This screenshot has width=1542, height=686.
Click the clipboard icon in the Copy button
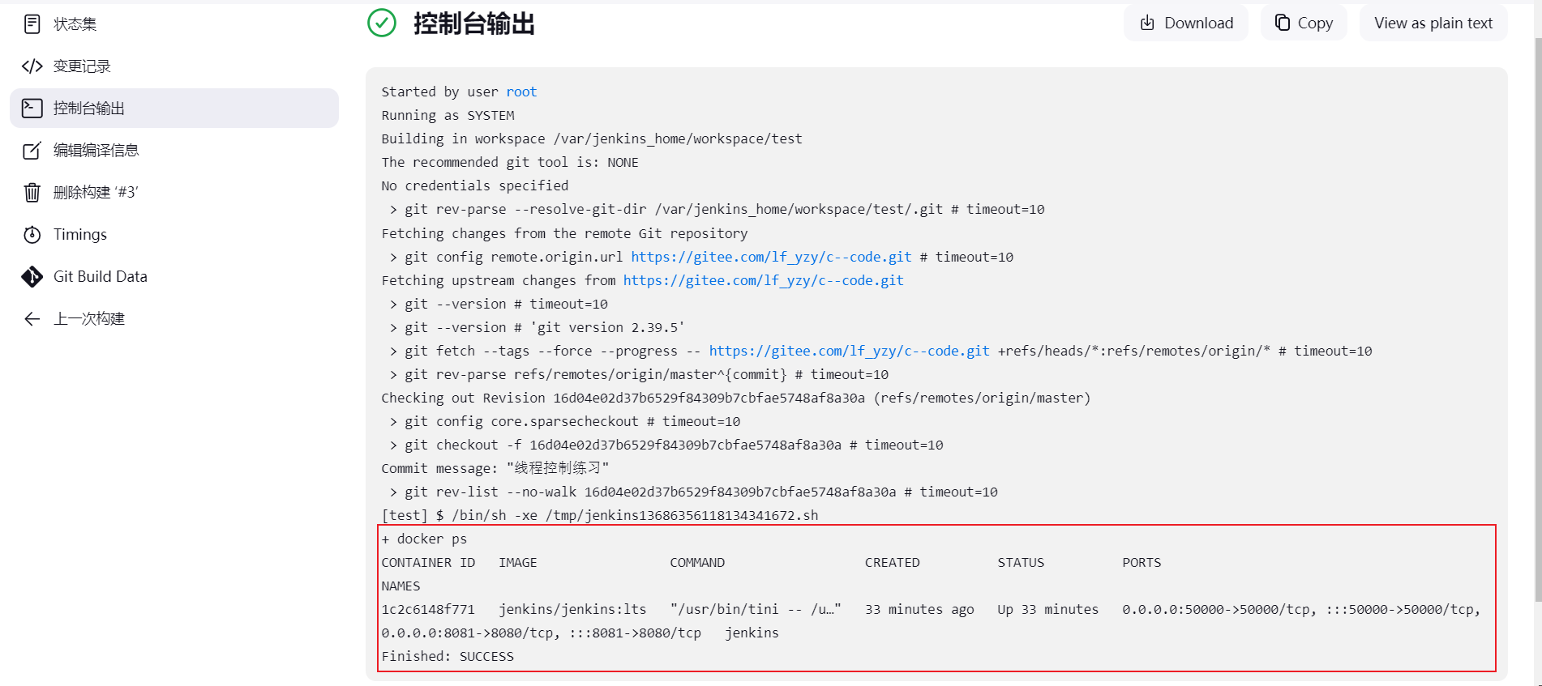tap(1283, 23)
